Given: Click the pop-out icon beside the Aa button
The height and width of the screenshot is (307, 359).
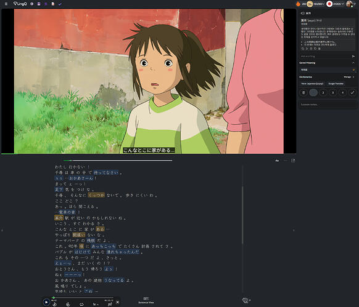Looking at the screenshot, I should (x=293, y=161).
